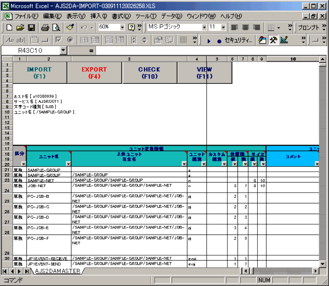Screen dimensions: 329x286
Task: Click the プロンプト toolbar button
Action: coord(309,28)
